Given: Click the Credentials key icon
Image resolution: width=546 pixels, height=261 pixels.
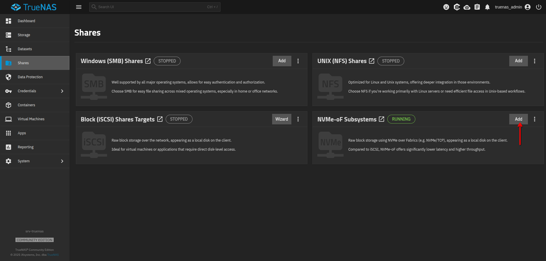Looking at the screenshot, I should click(8, 91).
